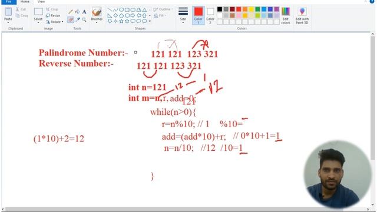This screenshot has height=212, width=377.
Task: Expand the Paste dropdown arrow
Action: 8,22
